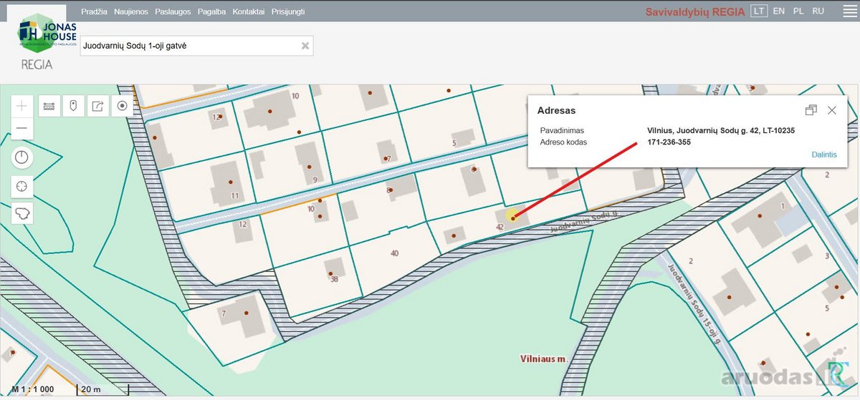Viewport: 860px width, 400px height.
Task: Select the ruler measurement tool
Action: (49, 106)
